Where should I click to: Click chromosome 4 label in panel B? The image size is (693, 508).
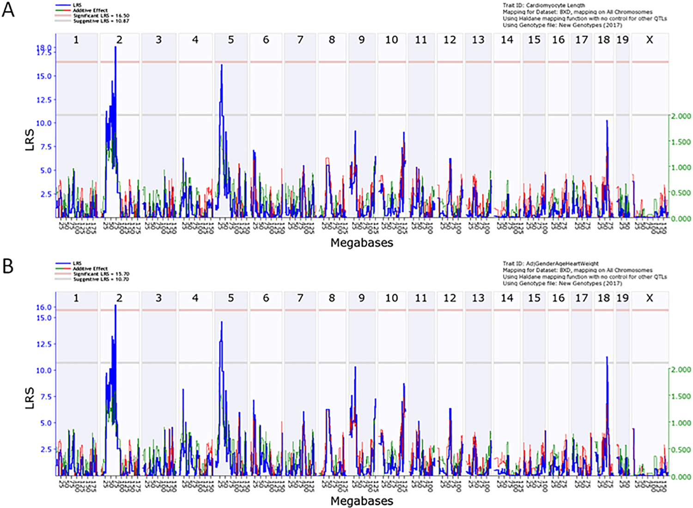[x=195, y=298]
